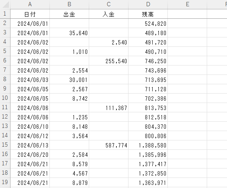The height and width of the screenshot is (188, 227).
Task: Click the 出金 header cell
Action: point(69,14)
